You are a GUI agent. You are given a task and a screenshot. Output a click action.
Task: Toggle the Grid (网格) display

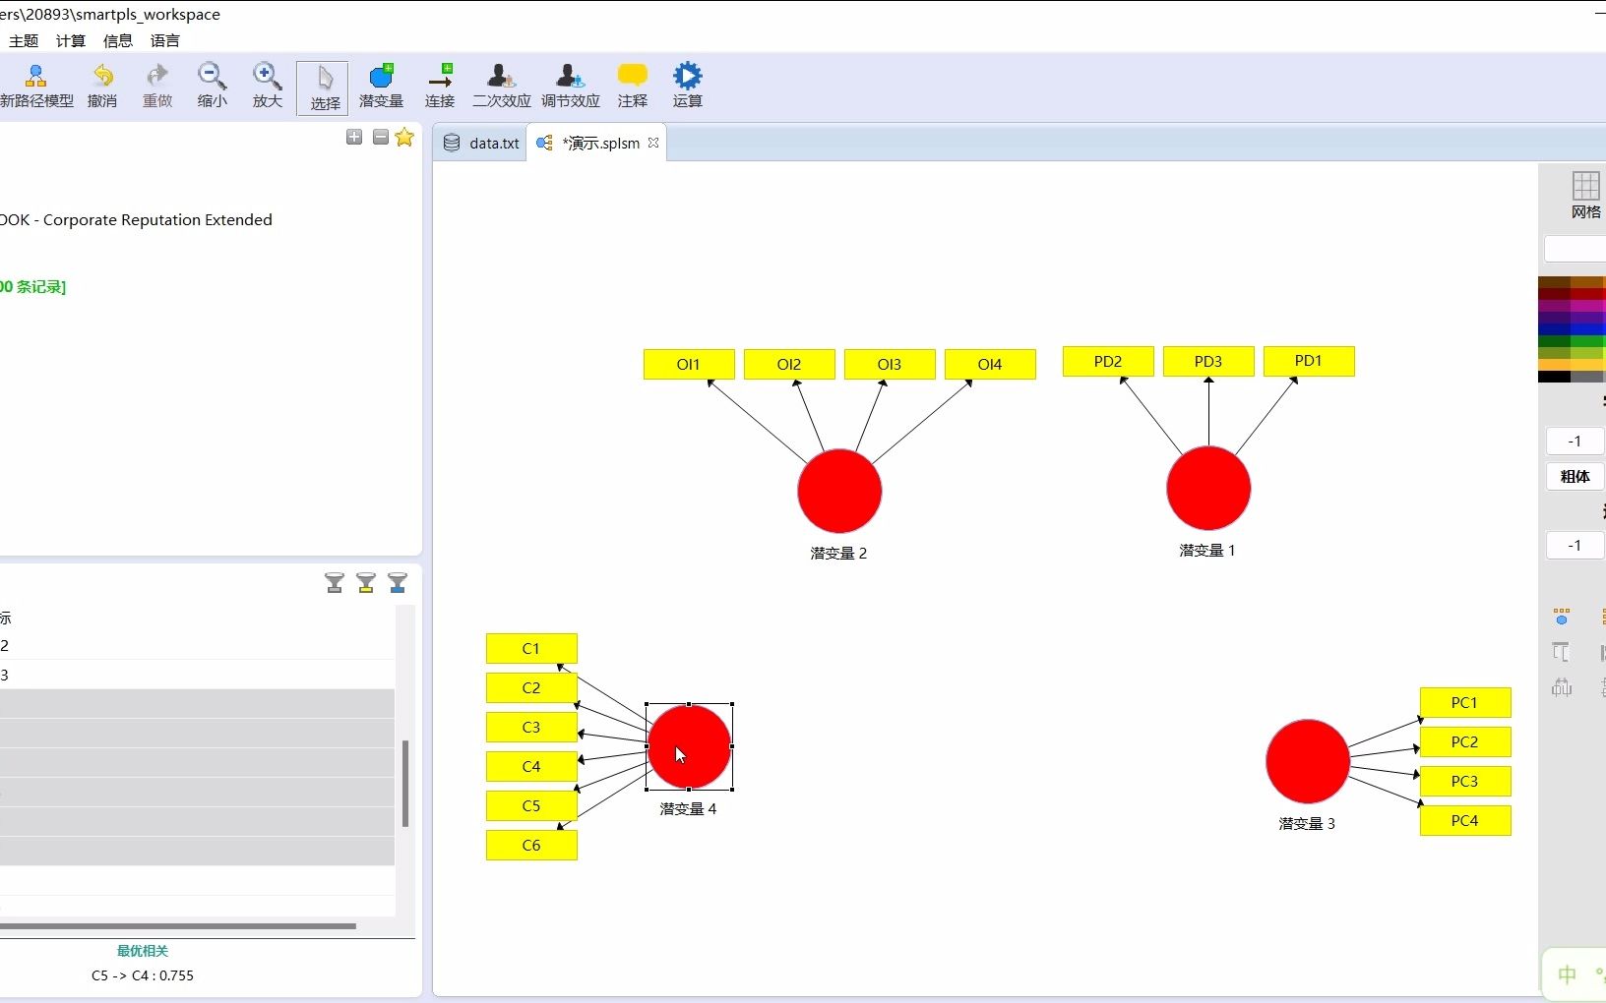[x=1585, y=195]
